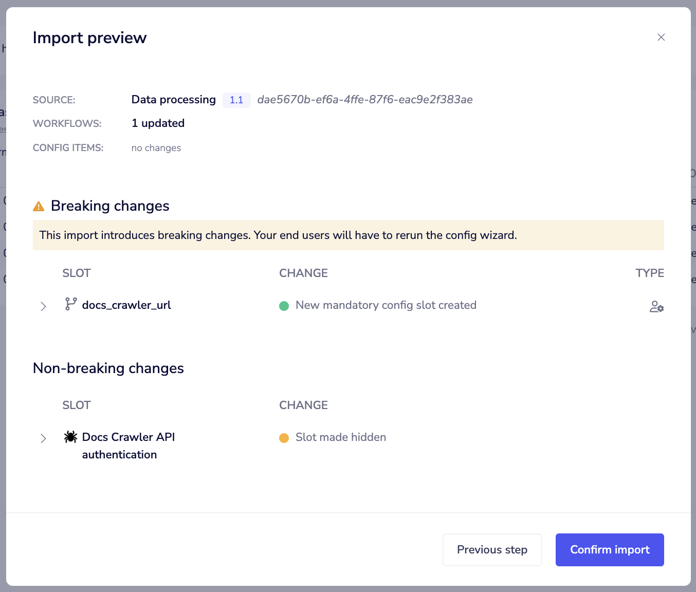Click the user-with-gear icon in the TYPE column
696x592 pixels.
pos(656,306)
